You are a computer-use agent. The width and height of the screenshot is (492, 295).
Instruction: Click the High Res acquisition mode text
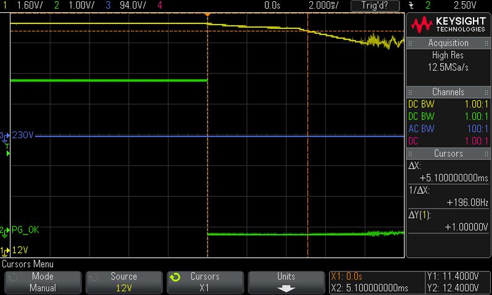pos(448,55)
